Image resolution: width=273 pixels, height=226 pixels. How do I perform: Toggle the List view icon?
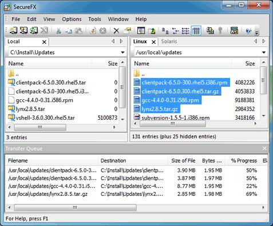pyautogui.click(x=185, y=31)
